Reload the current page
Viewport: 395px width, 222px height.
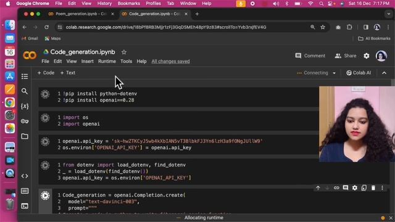point(47,27)
